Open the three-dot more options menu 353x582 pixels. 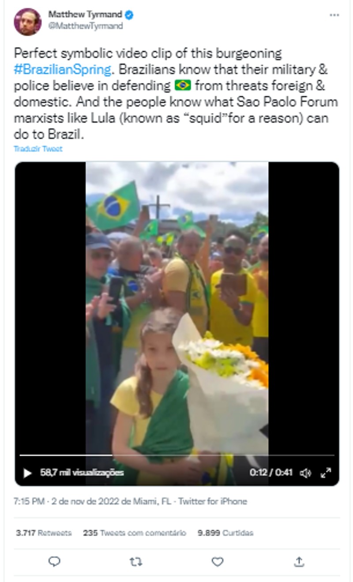pyautogui.click(x=334, y=15)
